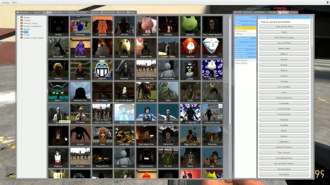Spawn the 2D Monster NPC

(80, 26)
